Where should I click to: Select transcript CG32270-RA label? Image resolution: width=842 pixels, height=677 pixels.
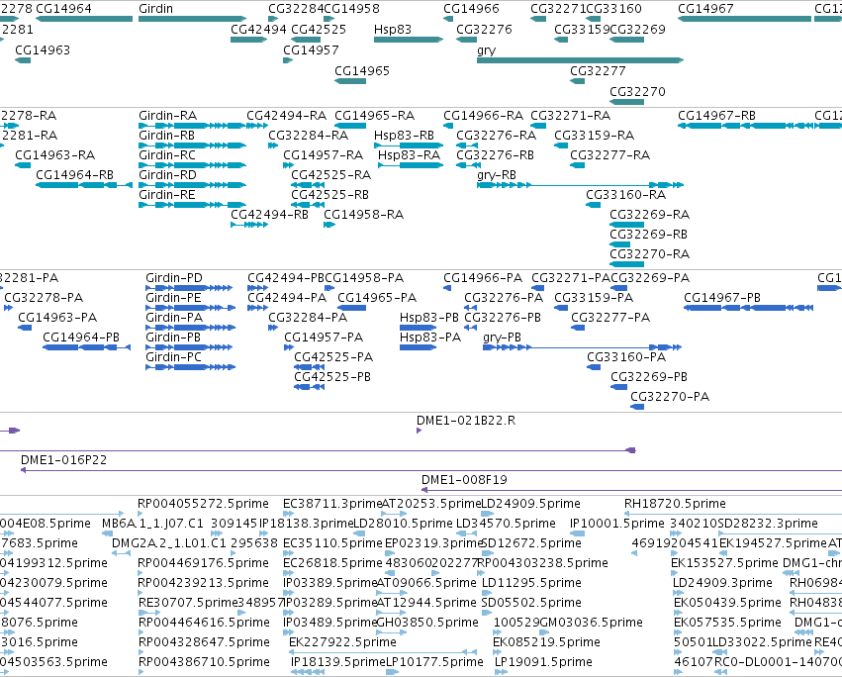[649, 254]
